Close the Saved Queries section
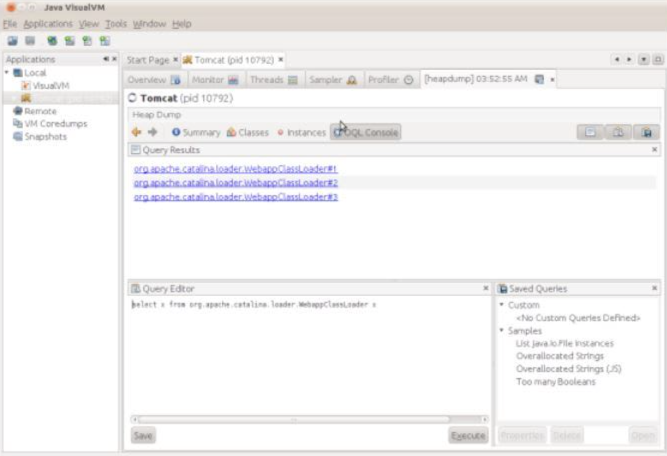This screenshot has width=667, height=456. pos(655,288)
